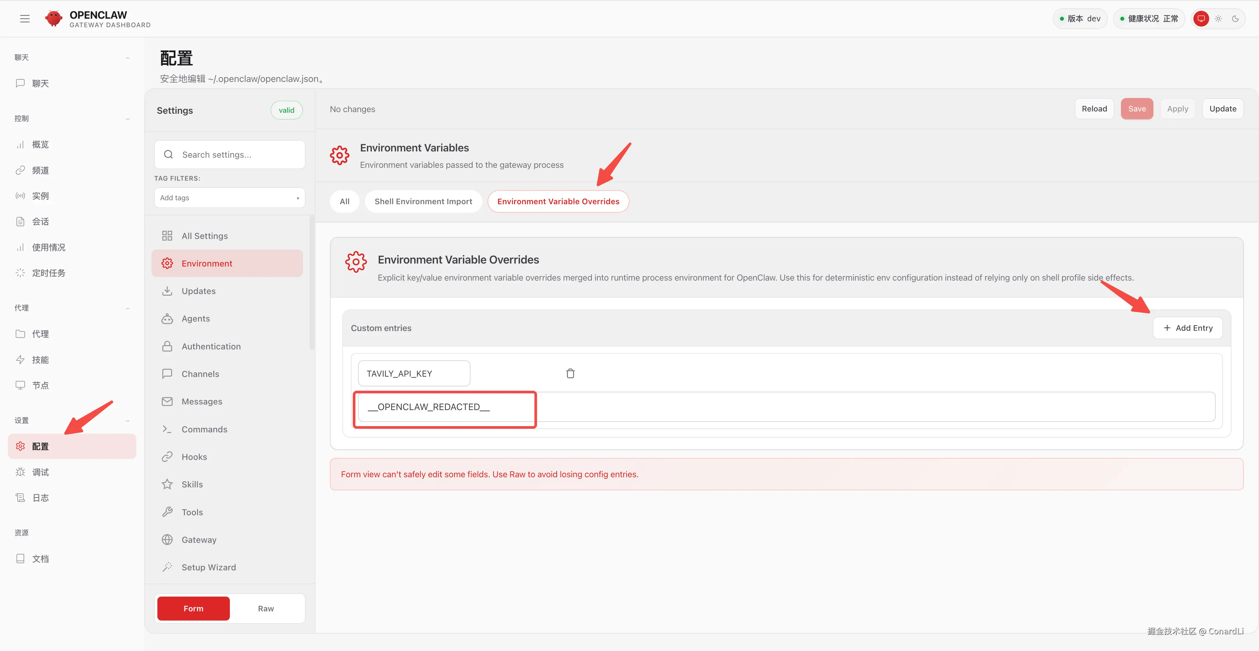Focus the Search settings field
Image resolution: width=1259 pixels, height=651 pixels.
[x=230, y=154]
